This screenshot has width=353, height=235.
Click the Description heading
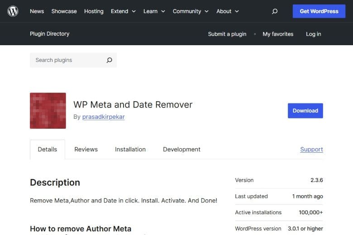[x=55, y=183]
